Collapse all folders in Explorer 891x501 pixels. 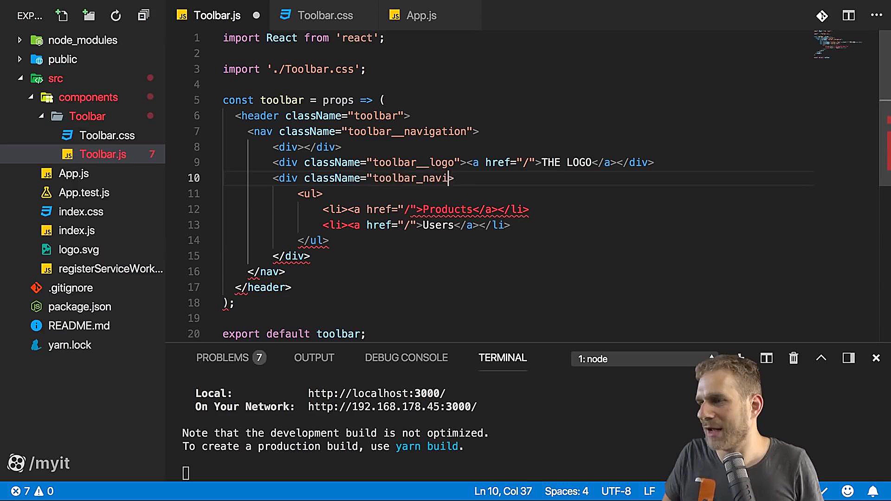(x=143, y=15)
